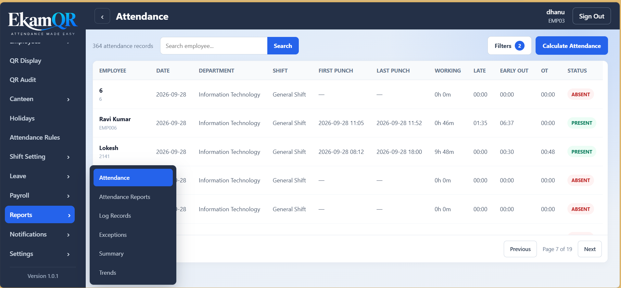Sign out of the account
Viewport: 621px width, 288px height.
click(x=591, y=16)
